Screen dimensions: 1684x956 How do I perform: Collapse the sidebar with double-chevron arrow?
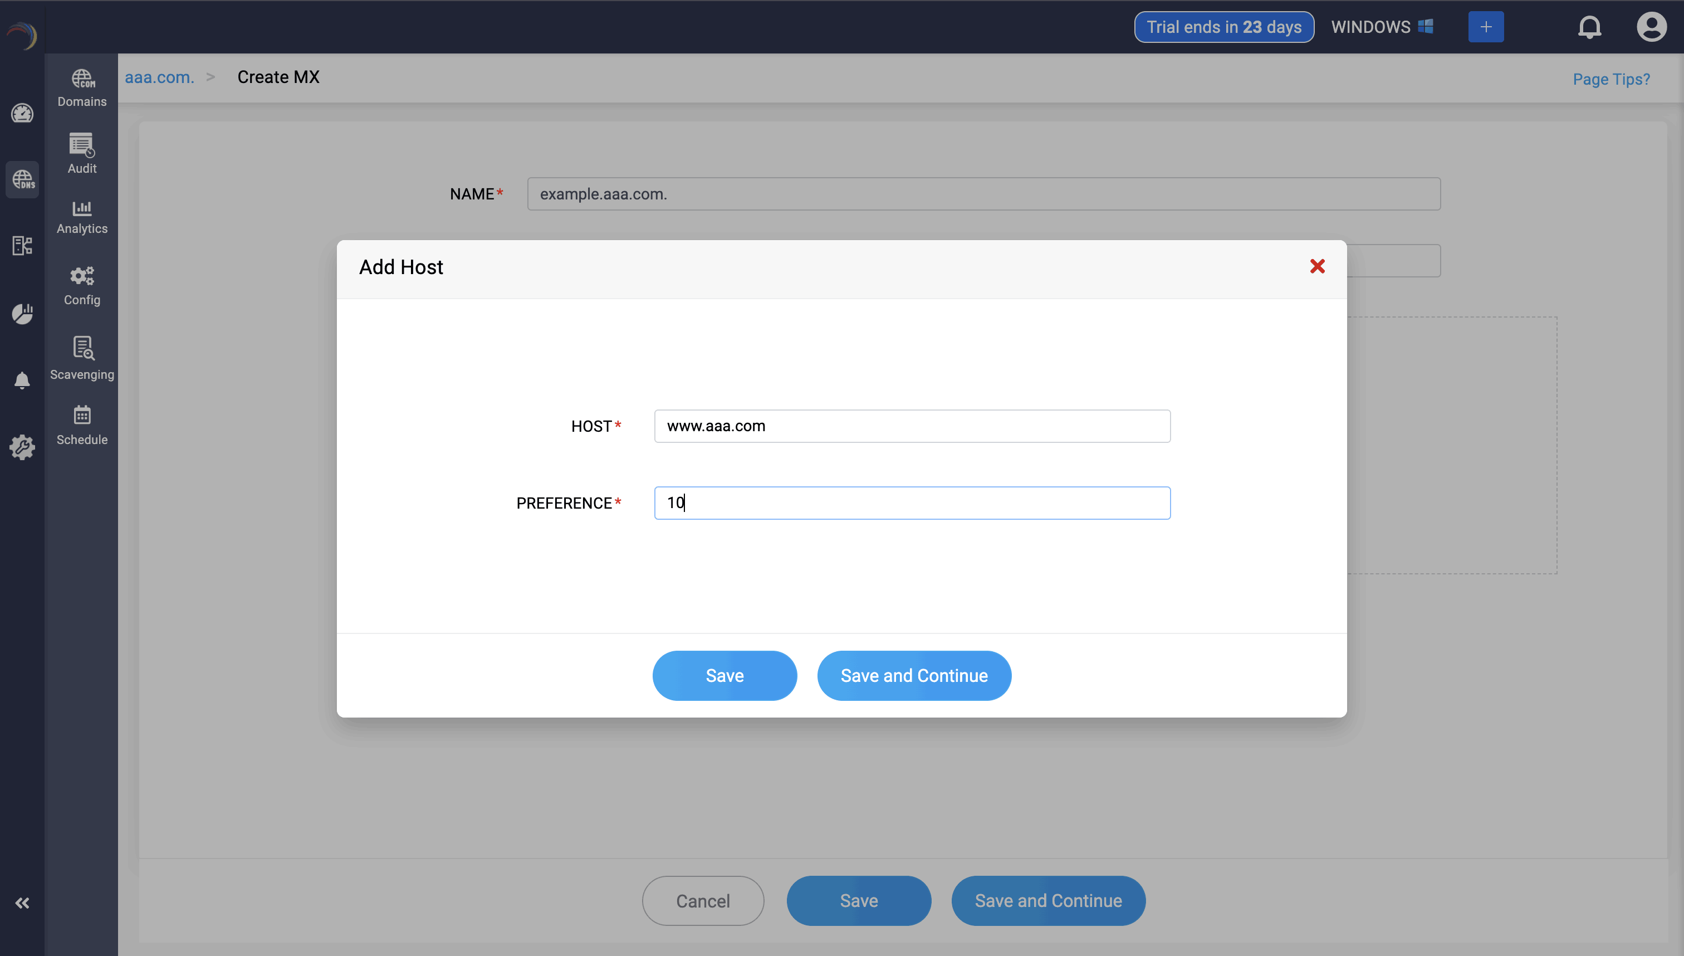point(22,903)
